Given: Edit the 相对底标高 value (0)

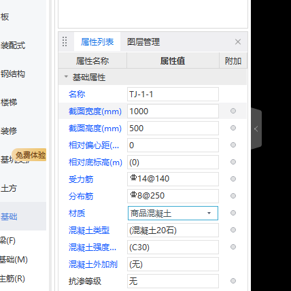Looking at the screenshot, I should (x=173, y=162).
